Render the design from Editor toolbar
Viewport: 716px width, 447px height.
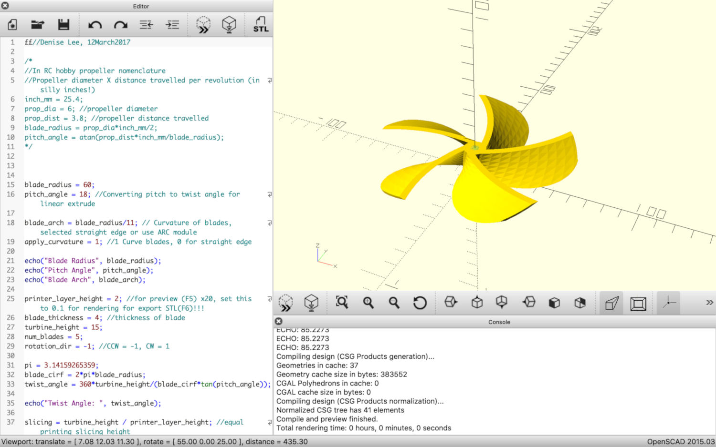click(x=230, y=25)
